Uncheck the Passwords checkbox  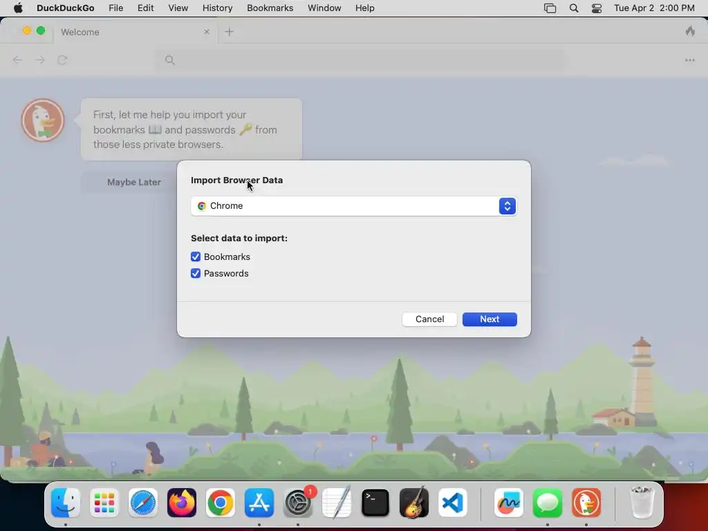click(x=196, y=274)
